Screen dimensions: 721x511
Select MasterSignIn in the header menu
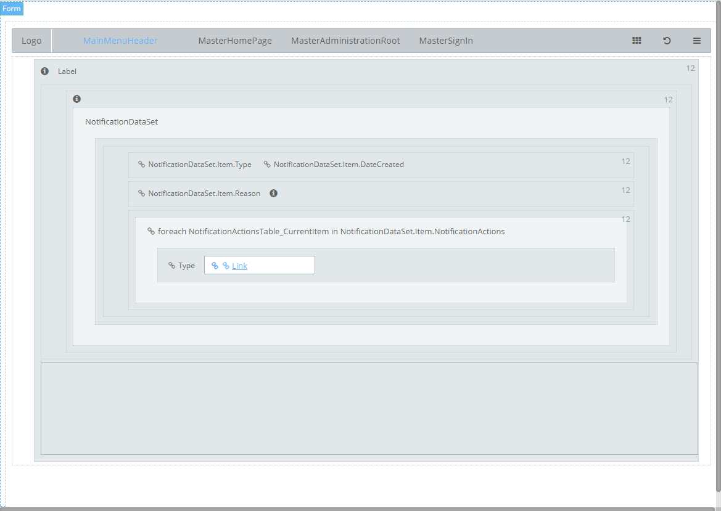[x=446, y=41]
